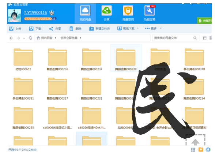
Task: Open the 隐藏空间 locked space tab
Action: click(x=128, y=14)
